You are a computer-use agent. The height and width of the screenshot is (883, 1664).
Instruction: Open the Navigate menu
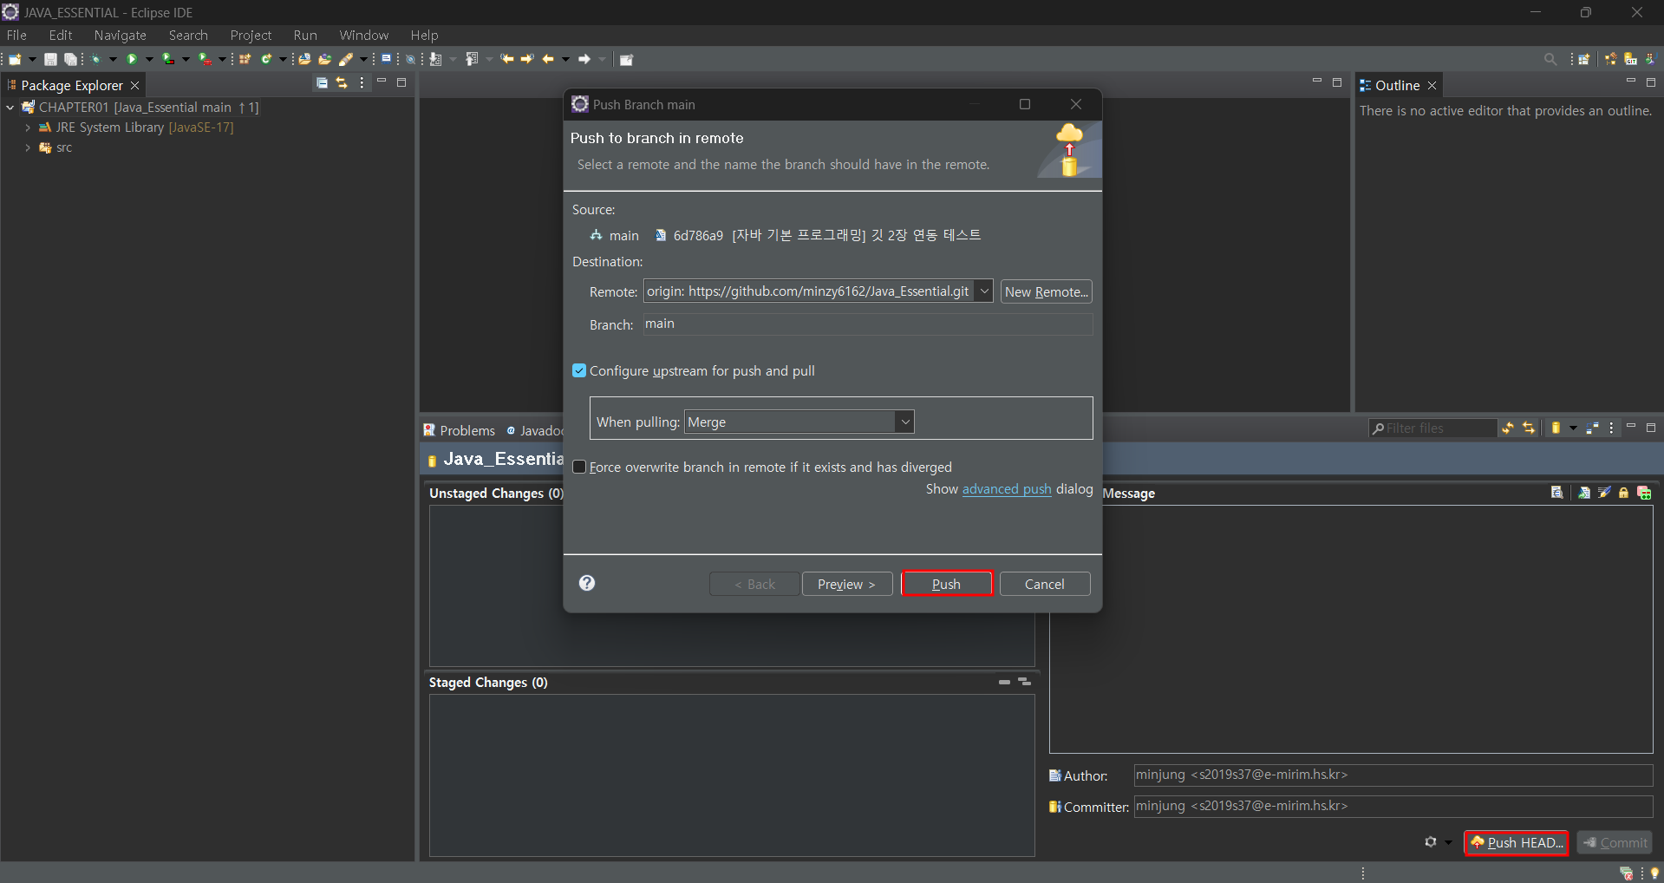(121, 35)
